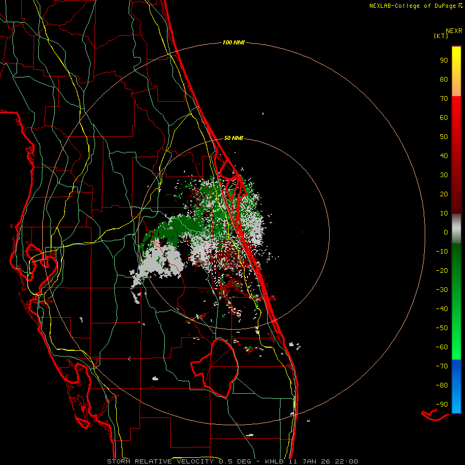Click the 60 value on the velocity scale

(444, 118)
